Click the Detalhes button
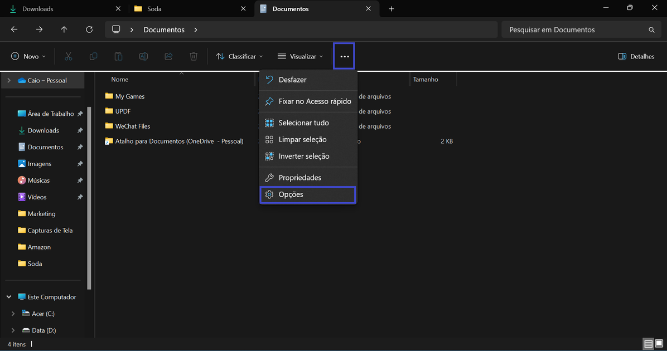667x351 pixels. click(x=635, y=56)
